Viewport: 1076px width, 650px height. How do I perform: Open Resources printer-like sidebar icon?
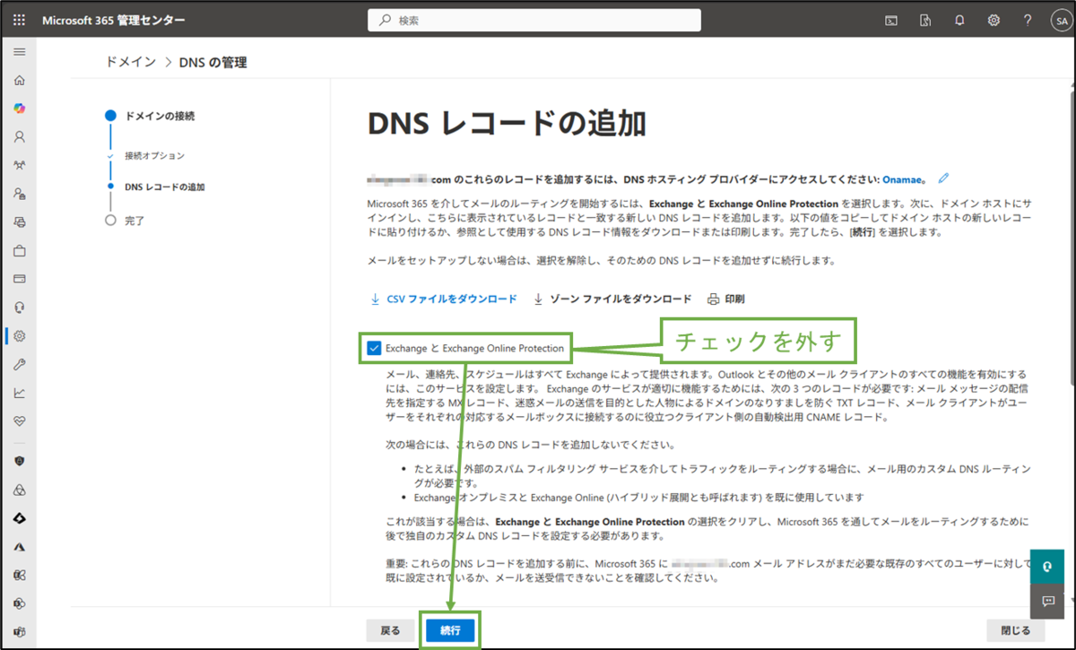click(19, 222)
